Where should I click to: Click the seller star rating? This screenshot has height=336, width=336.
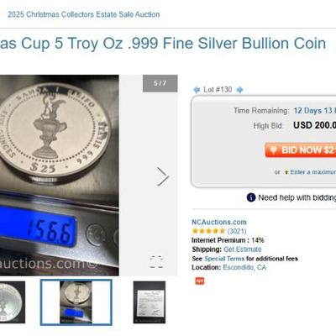click(x=208, y=231)
